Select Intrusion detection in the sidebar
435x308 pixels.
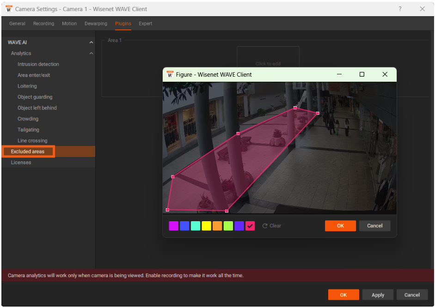tap(38, 64)
